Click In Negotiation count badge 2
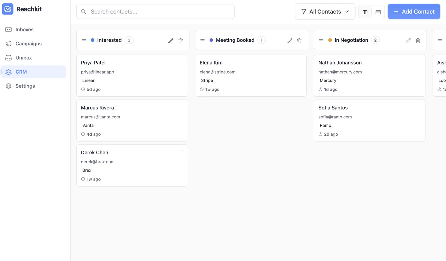The height and width of the screenshot is (261, 446). [375, 40]
